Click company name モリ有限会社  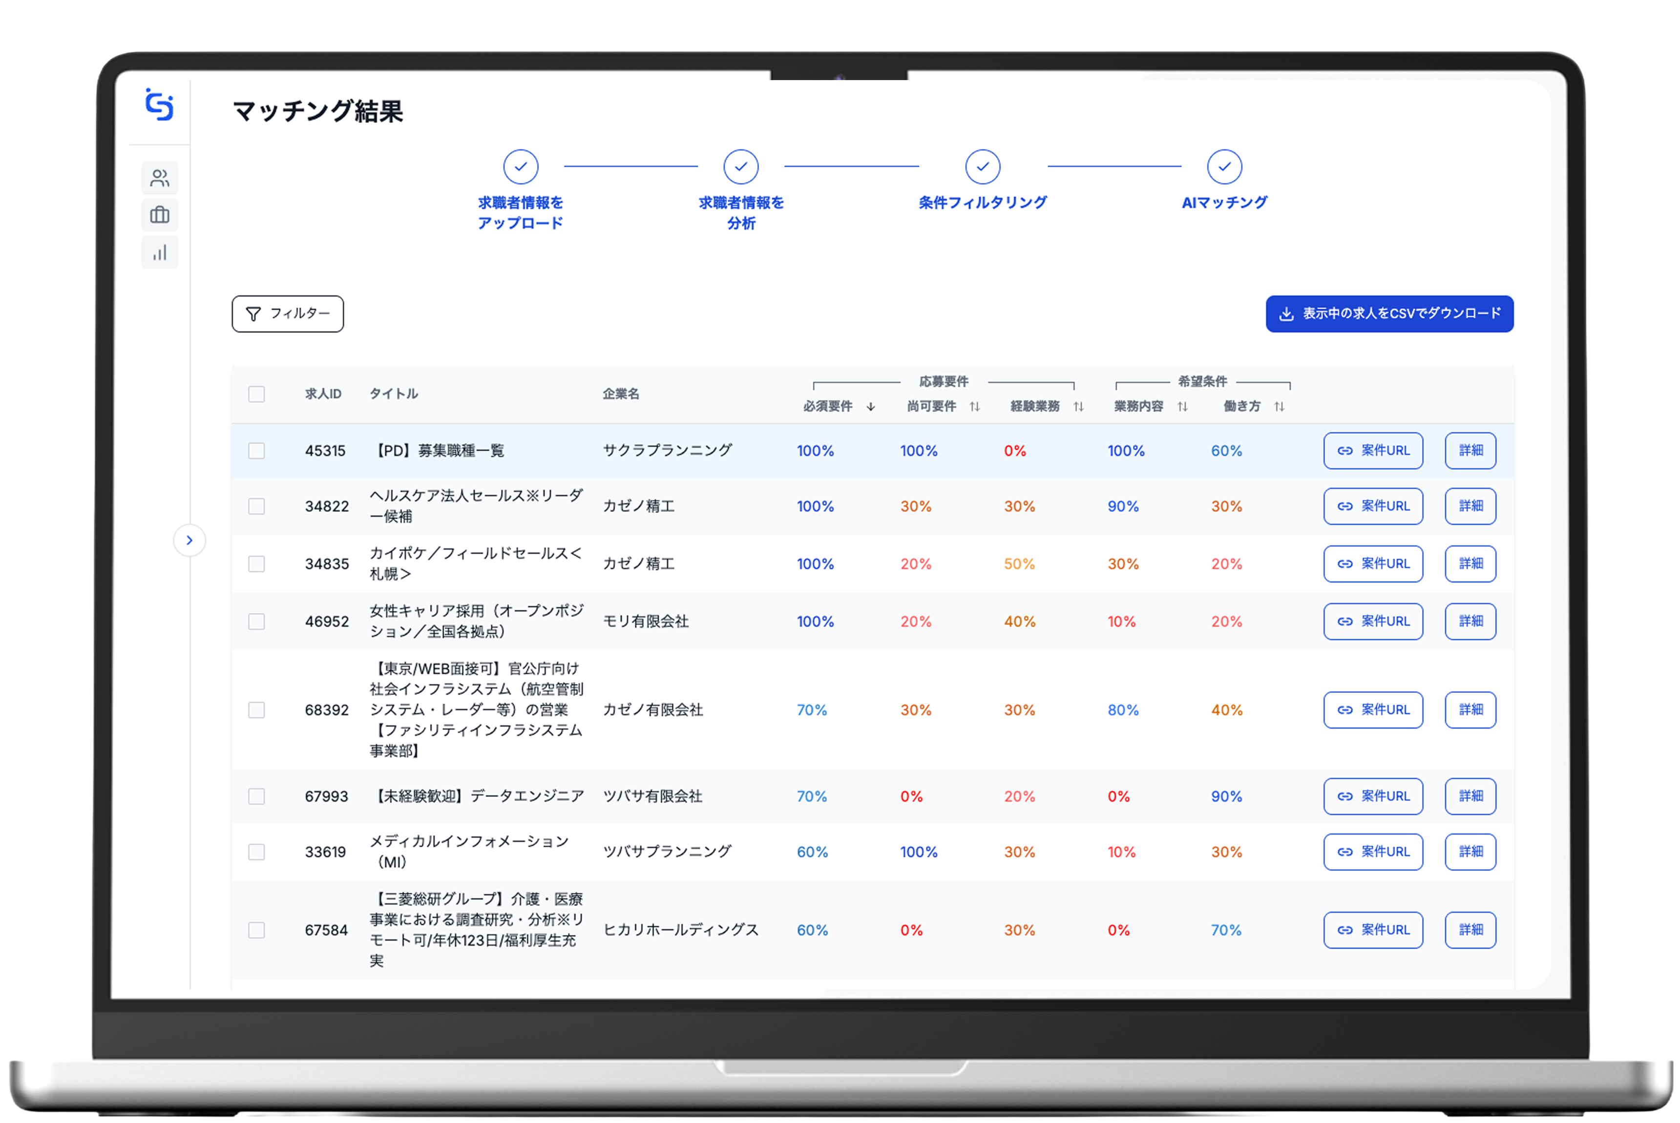tap(646, 621)
